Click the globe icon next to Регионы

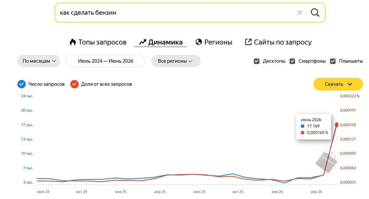point(199,42)
